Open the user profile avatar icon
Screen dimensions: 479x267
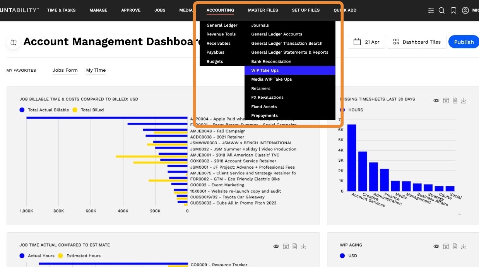[x=465, y=10]
